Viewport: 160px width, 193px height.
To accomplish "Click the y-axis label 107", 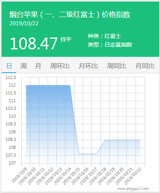I will pyautogui.click(x=12, y=163).
